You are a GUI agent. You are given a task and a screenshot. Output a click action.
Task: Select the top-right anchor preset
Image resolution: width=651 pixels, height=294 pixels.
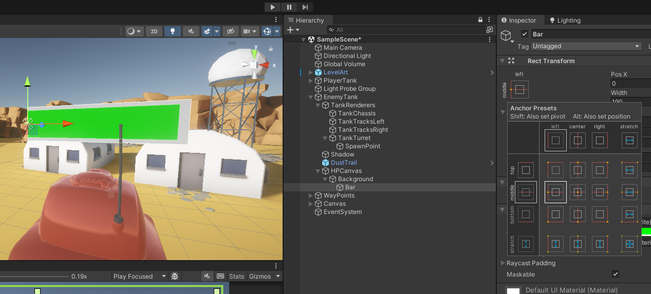pos(600,170)
